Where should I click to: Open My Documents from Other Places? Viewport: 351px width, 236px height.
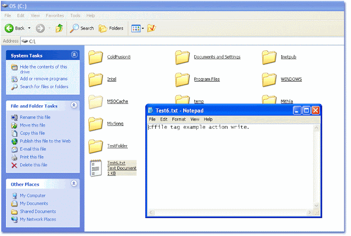pos(34,204)
